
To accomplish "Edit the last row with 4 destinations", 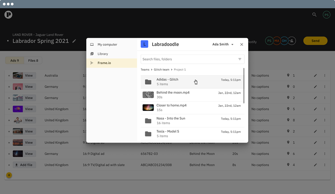I will (x=315, y=165).
